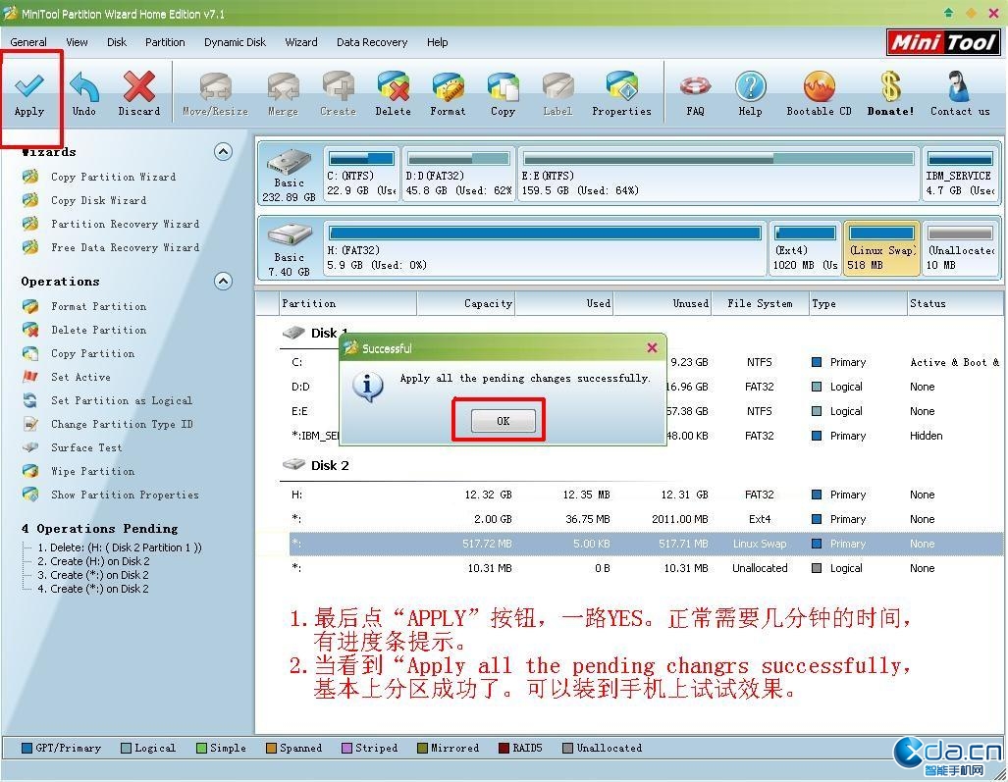1008x782 pixels.
Task: Select the Merge toolbar icon
Action: click(283, 85)
